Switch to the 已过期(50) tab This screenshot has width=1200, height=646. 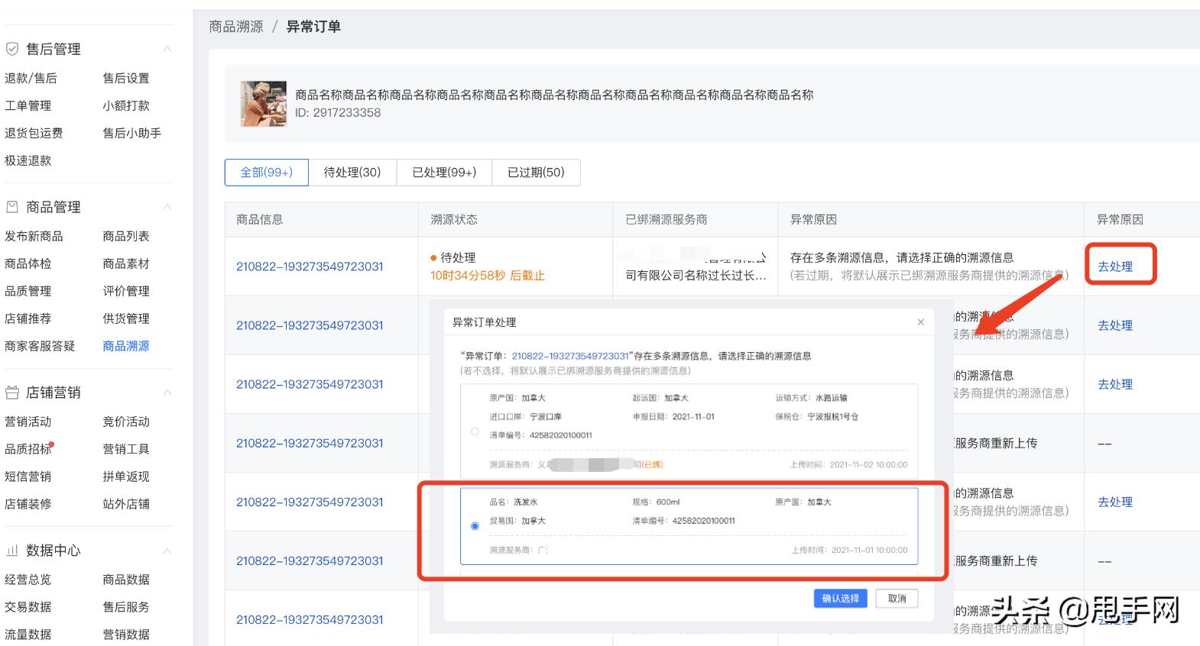(x=536, y=173)
